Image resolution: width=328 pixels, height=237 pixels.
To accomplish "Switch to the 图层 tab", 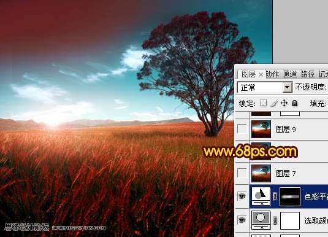I will (x=248, y=74).
